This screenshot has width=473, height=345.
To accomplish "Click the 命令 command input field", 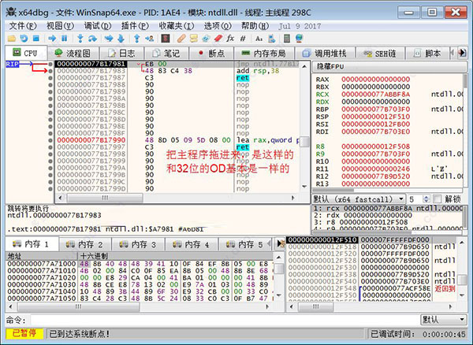I will [x=225, y=320].
